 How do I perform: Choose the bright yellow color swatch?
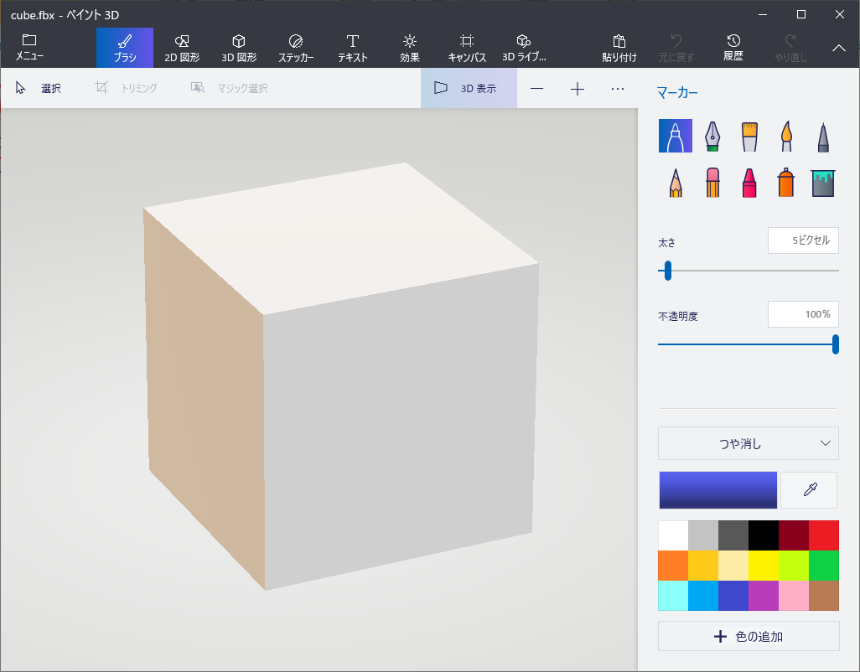coord(764,565)
